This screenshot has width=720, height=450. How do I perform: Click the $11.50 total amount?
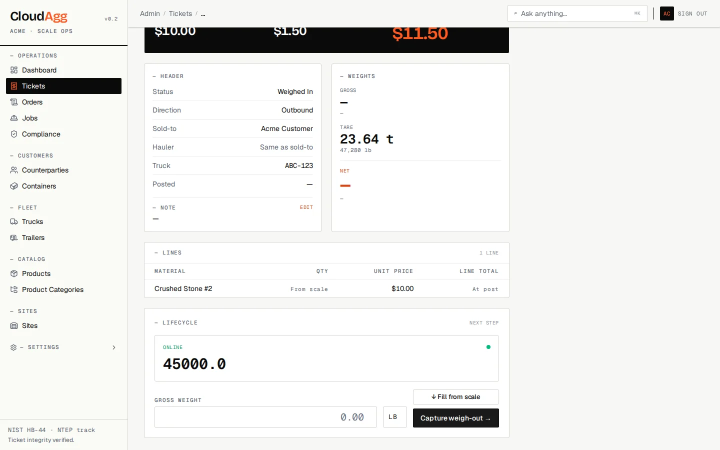click(x=420, y=33)
